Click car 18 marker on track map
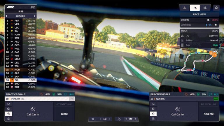 (214, 55)
